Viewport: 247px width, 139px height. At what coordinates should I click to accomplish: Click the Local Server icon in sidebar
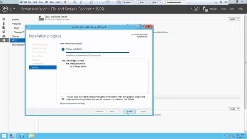coord(4,23)
